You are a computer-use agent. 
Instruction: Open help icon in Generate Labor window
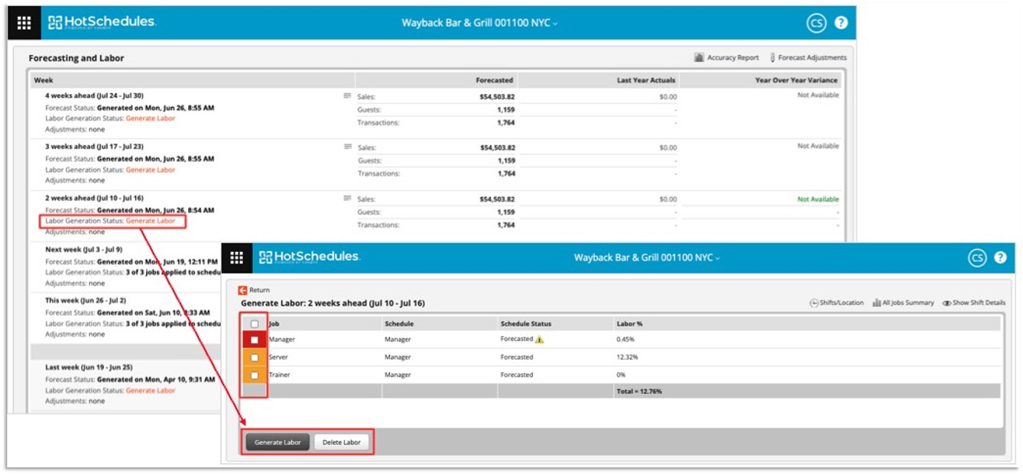click(x=1000, y=258)
